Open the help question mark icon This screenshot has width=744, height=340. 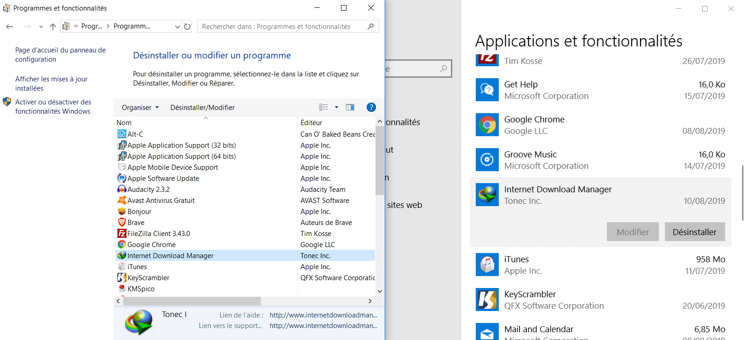coord(371,107)
